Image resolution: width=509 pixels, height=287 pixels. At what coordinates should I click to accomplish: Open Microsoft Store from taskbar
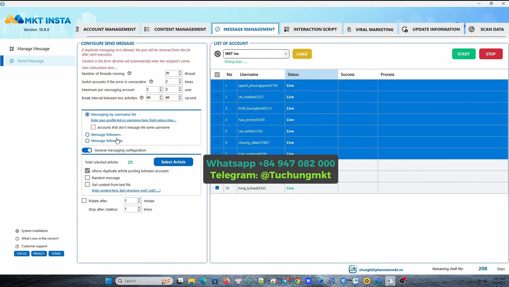click(215, 281)
